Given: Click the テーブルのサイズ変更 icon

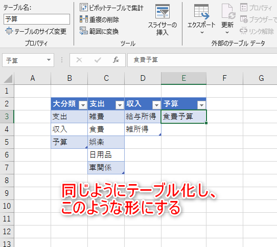Looking at the screenshot, I should click(x=9, y=31).
